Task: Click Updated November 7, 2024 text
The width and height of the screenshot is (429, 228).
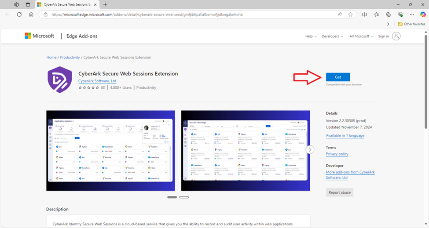Action: pos(349,127)
